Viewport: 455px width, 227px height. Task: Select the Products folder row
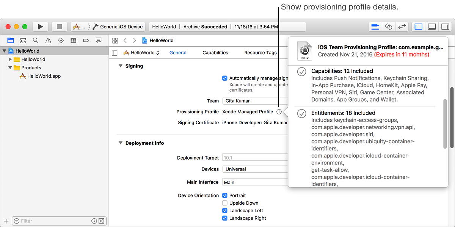(x=55, y=67)
